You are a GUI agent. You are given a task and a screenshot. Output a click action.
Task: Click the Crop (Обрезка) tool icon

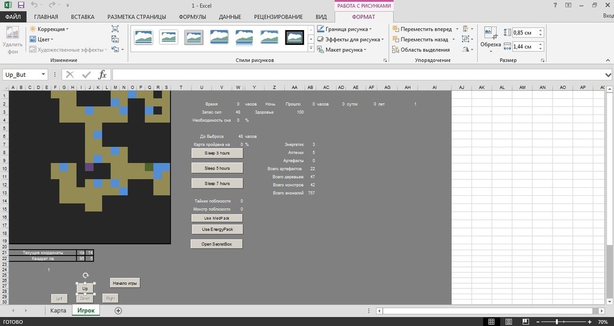(x=490, y=34)
